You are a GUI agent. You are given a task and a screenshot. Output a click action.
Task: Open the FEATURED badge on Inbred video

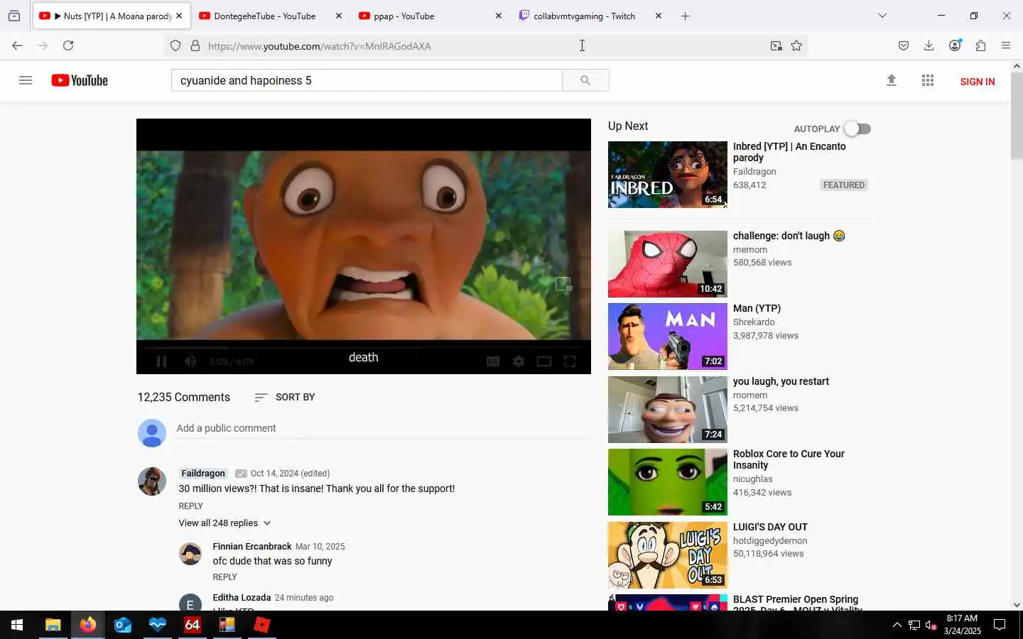(x=844, y=185)
